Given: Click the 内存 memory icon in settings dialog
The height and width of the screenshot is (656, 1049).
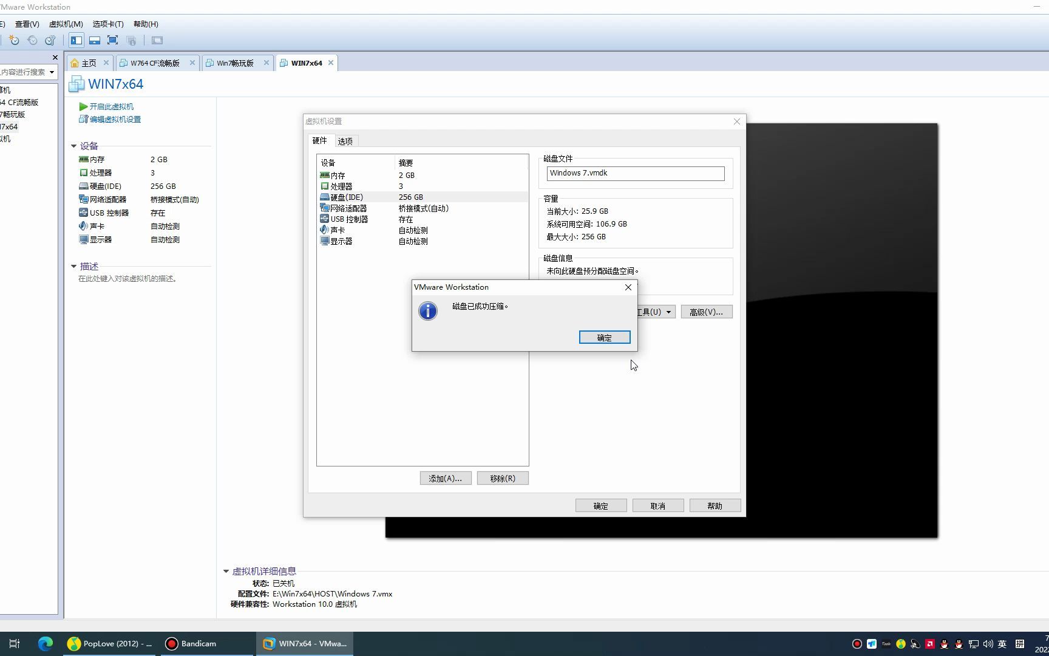Looking at the screenshot, I should (325, 176).
